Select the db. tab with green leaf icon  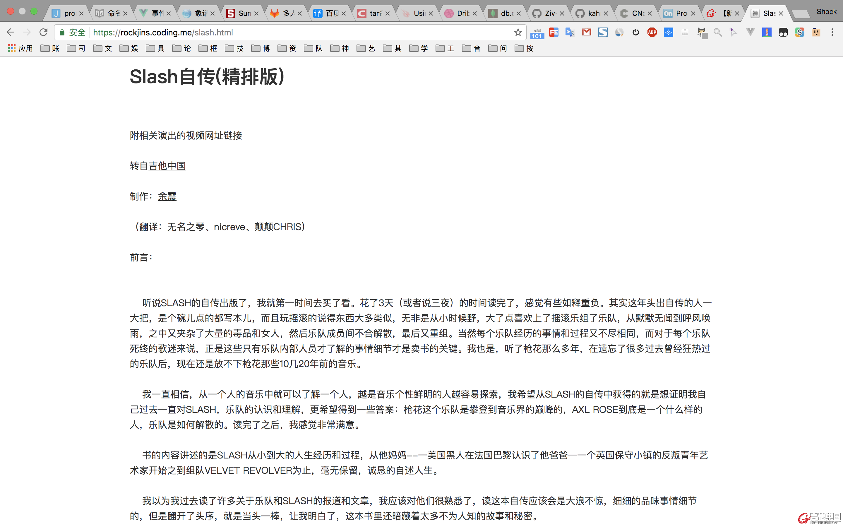(x=504, y=13)
